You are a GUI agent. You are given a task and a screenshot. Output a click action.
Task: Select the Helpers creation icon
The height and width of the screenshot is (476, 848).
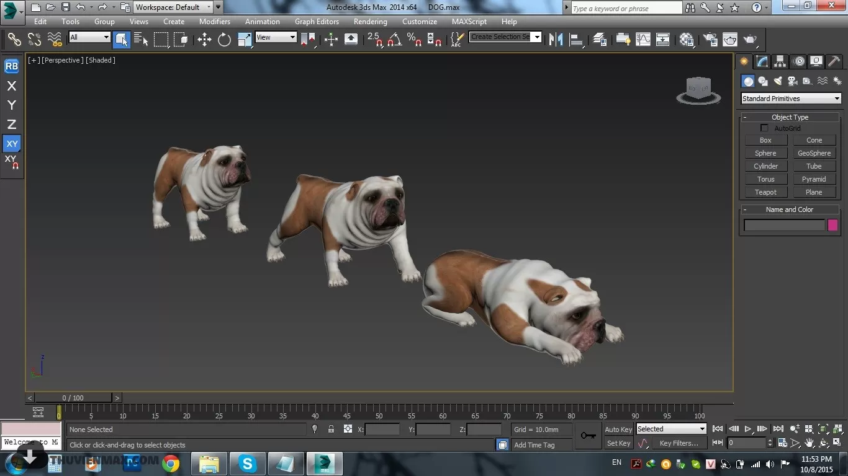tap(807, 81)
